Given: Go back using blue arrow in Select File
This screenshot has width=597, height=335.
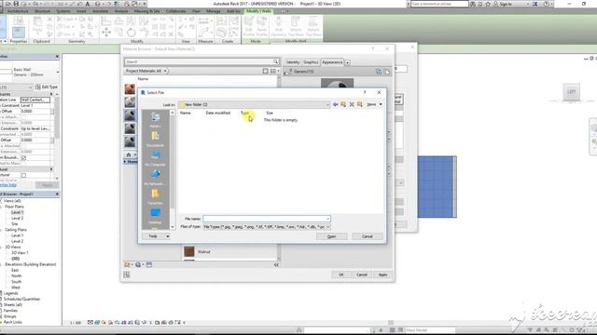Looking at the screenshot, I should tap(336, 104).
